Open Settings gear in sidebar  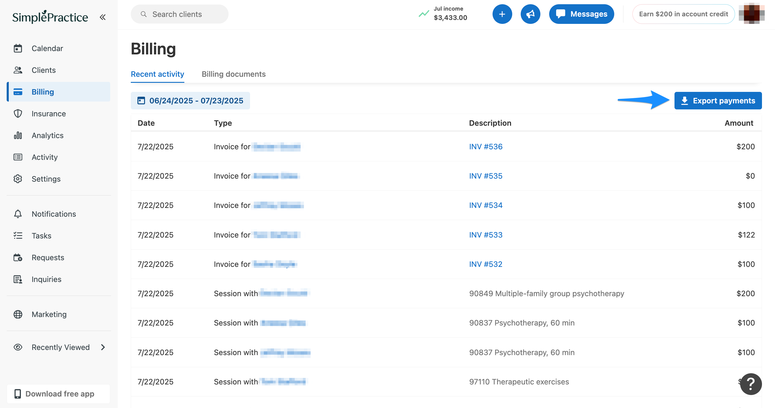(46, 179)
